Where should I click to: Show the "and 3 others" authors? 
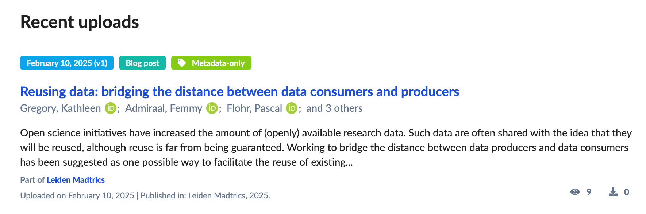[334, 108]
